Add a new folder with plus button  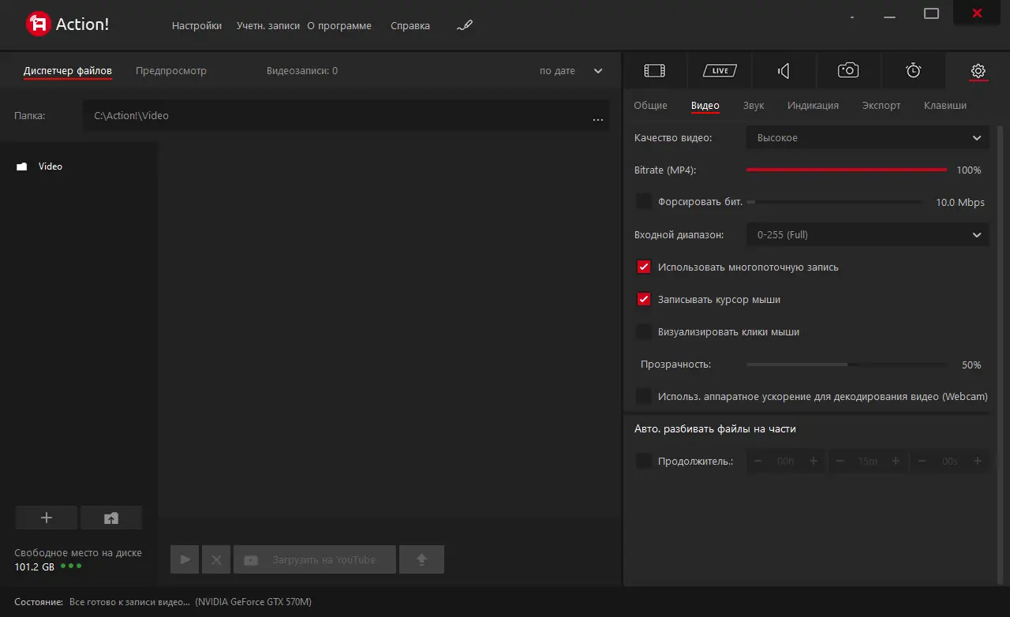coord(47,518)
